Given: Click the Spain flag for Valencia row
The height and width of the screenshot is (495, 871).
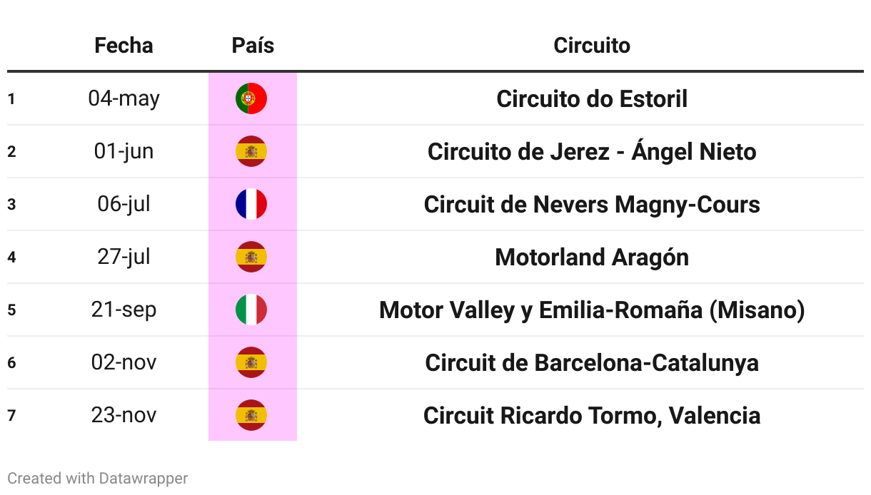Looking at the screenshot, I should coord(251,415).
